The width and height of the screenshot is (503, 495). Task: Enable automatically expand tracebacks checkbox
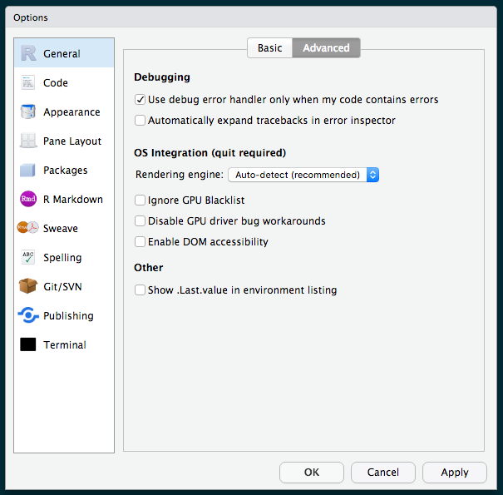coord(140,121)
